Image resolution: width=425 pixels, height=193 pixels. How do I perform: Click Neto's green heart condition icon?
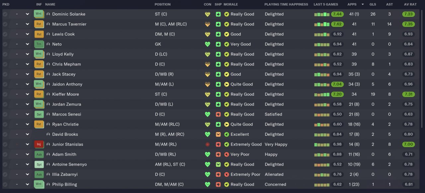tap(208, 44)
